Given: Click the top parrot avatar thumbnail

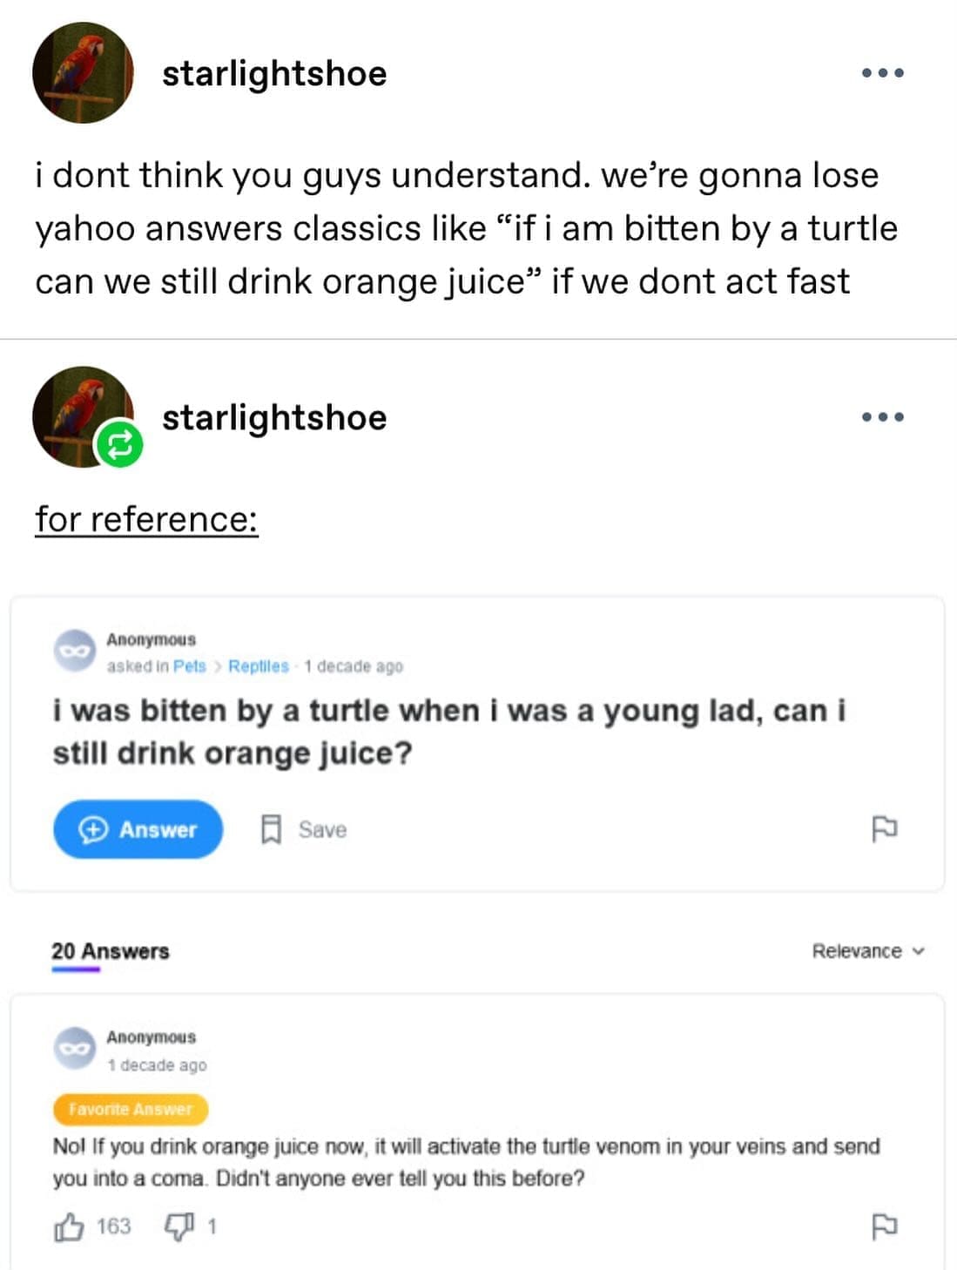Looking at the screenshot, I should (x=83, y=73).
